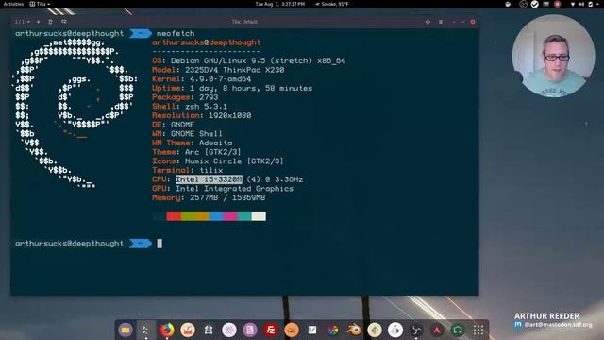Open the colorful pinwheel app in dock

click(333, 330)
